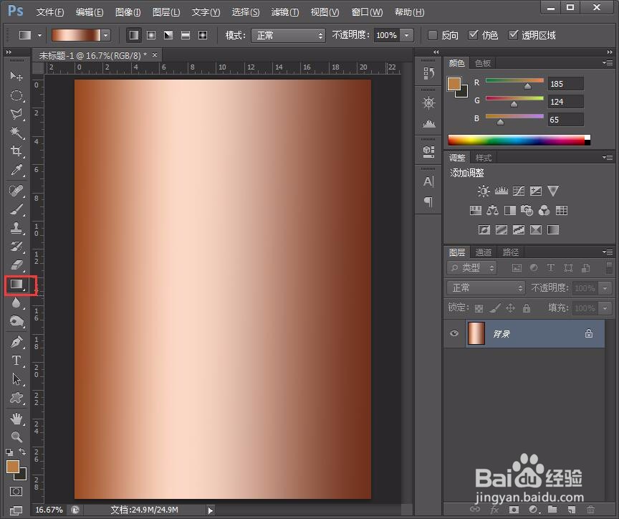Click the R channel slider
This screenshot has height=519, width=619.
point(514,80)
